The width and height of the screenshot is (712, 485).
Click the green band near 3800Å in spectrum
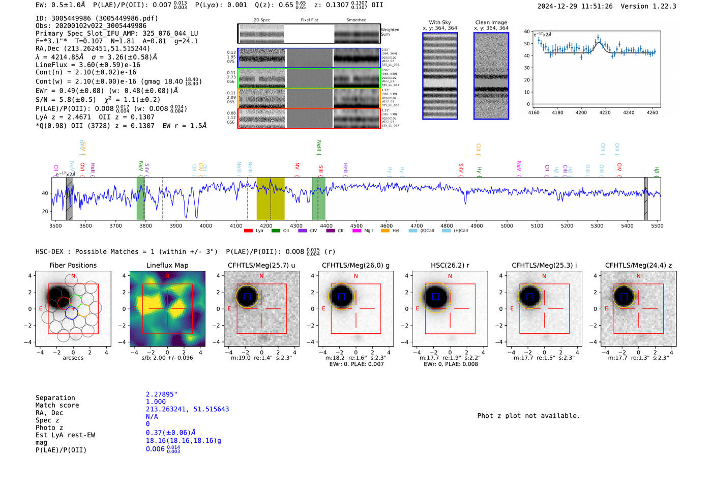pos(140,198)
